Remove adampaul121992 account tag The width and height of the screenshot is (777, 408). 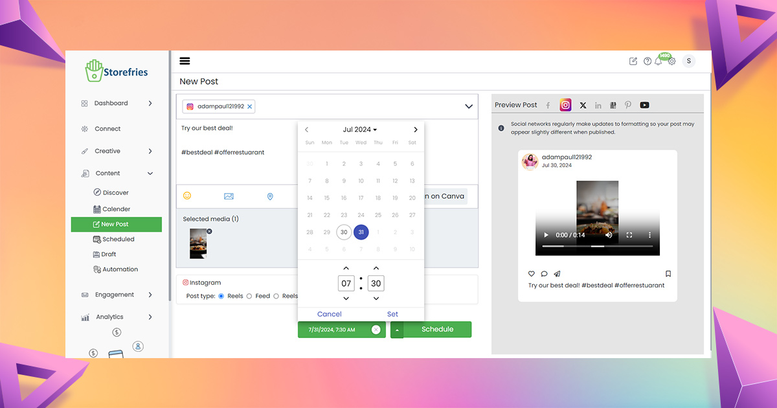tap(250, 106)
